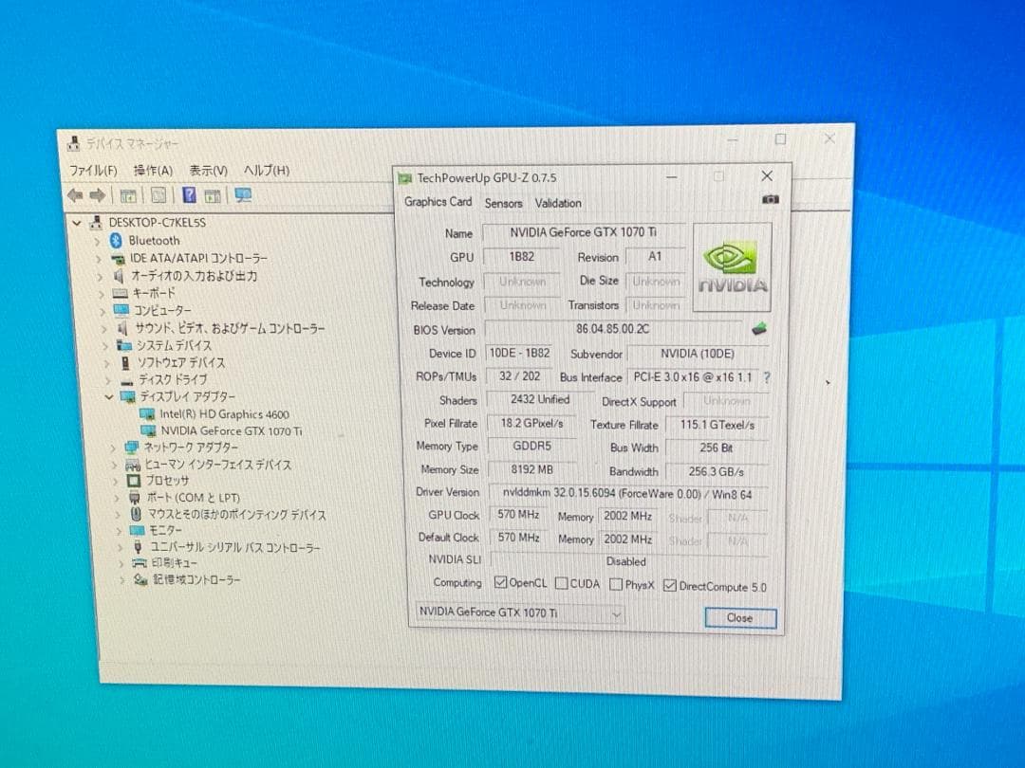Click the back arrow in Device Manager toolbar
This screenshot has width=1025, height=768.
(x=75, y=196)
